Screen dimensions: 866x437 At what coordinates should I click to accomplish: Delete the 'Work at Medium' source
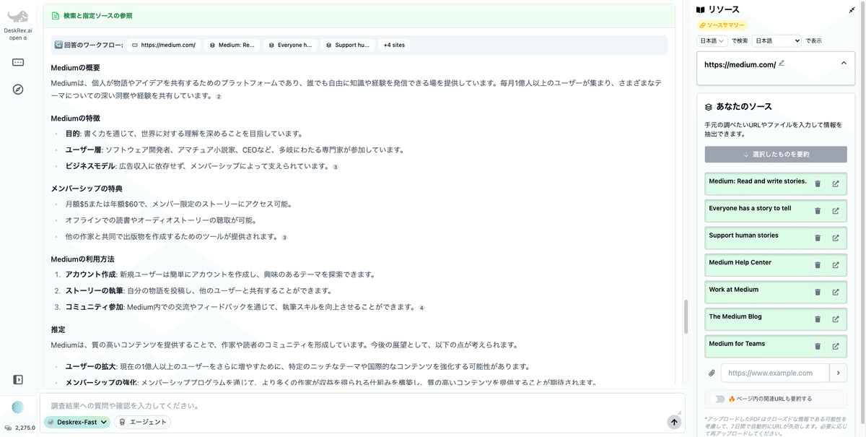tap(818, 293)
